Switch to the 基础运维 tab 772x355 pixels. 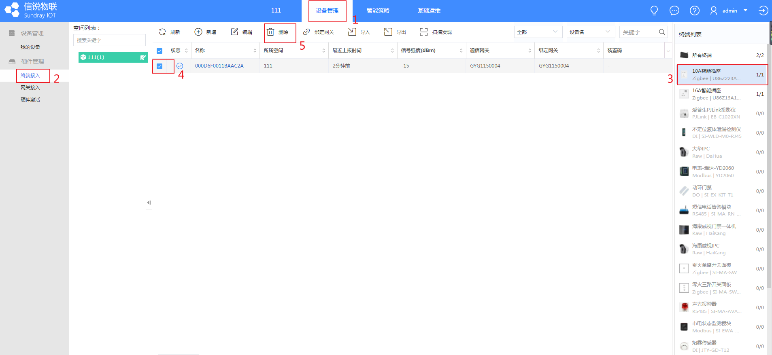[x=429, y=11]
